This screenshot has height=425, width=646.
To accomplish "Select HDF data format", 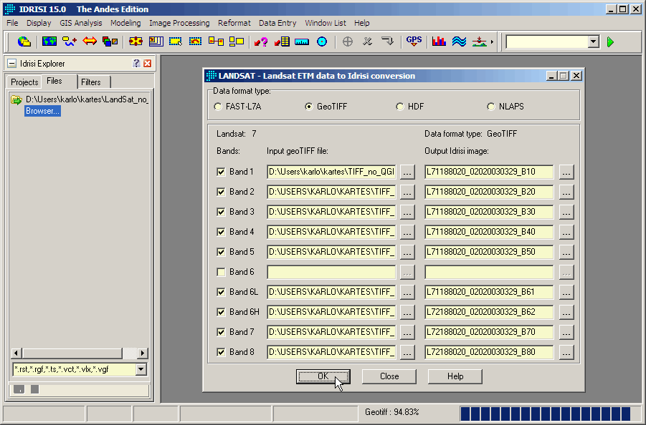I will (x=399, y=107).
